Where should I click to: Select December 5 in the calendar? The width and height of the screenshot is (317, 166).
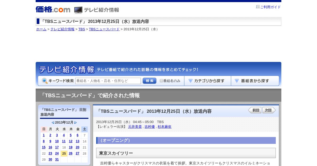[71, 135]
